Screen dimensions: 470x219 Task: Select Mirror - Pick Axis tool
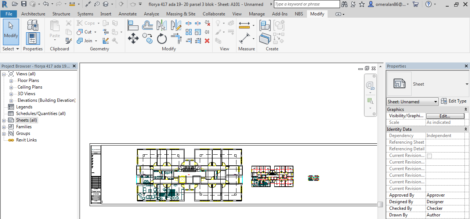pyautogui.click(x=162, y=25)
